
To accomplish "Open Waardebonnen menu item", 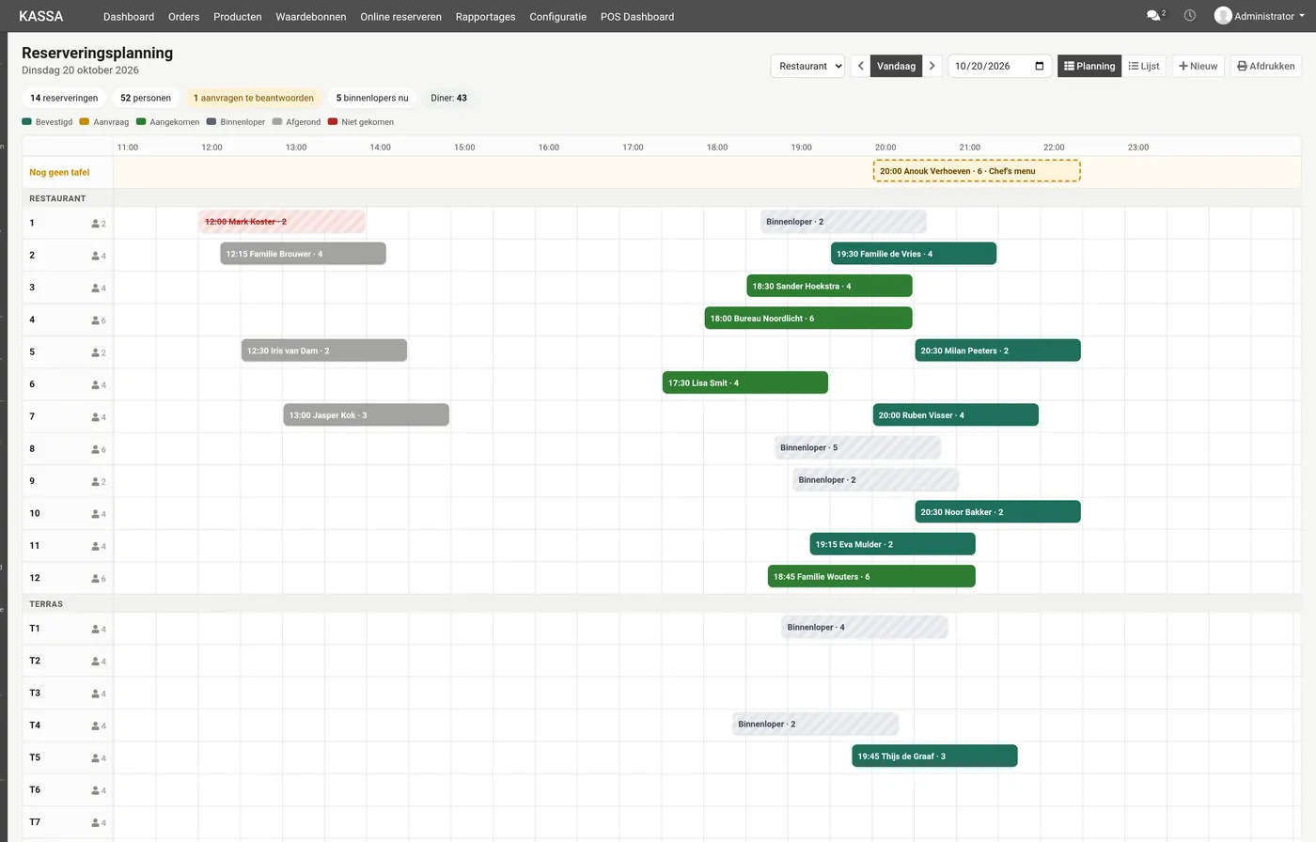I will [x=311, y=17].
